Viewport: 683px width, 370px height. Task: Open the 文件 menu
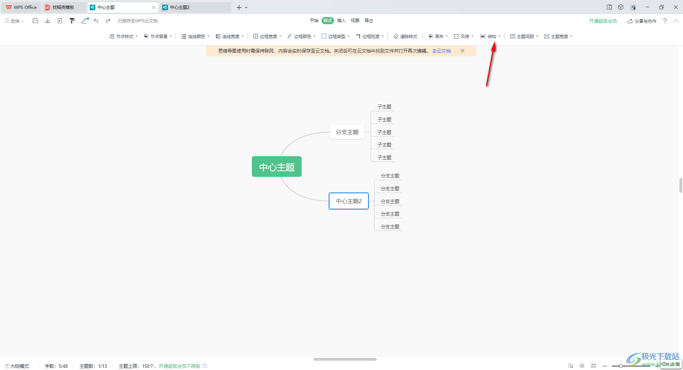[x=15, y=21]
